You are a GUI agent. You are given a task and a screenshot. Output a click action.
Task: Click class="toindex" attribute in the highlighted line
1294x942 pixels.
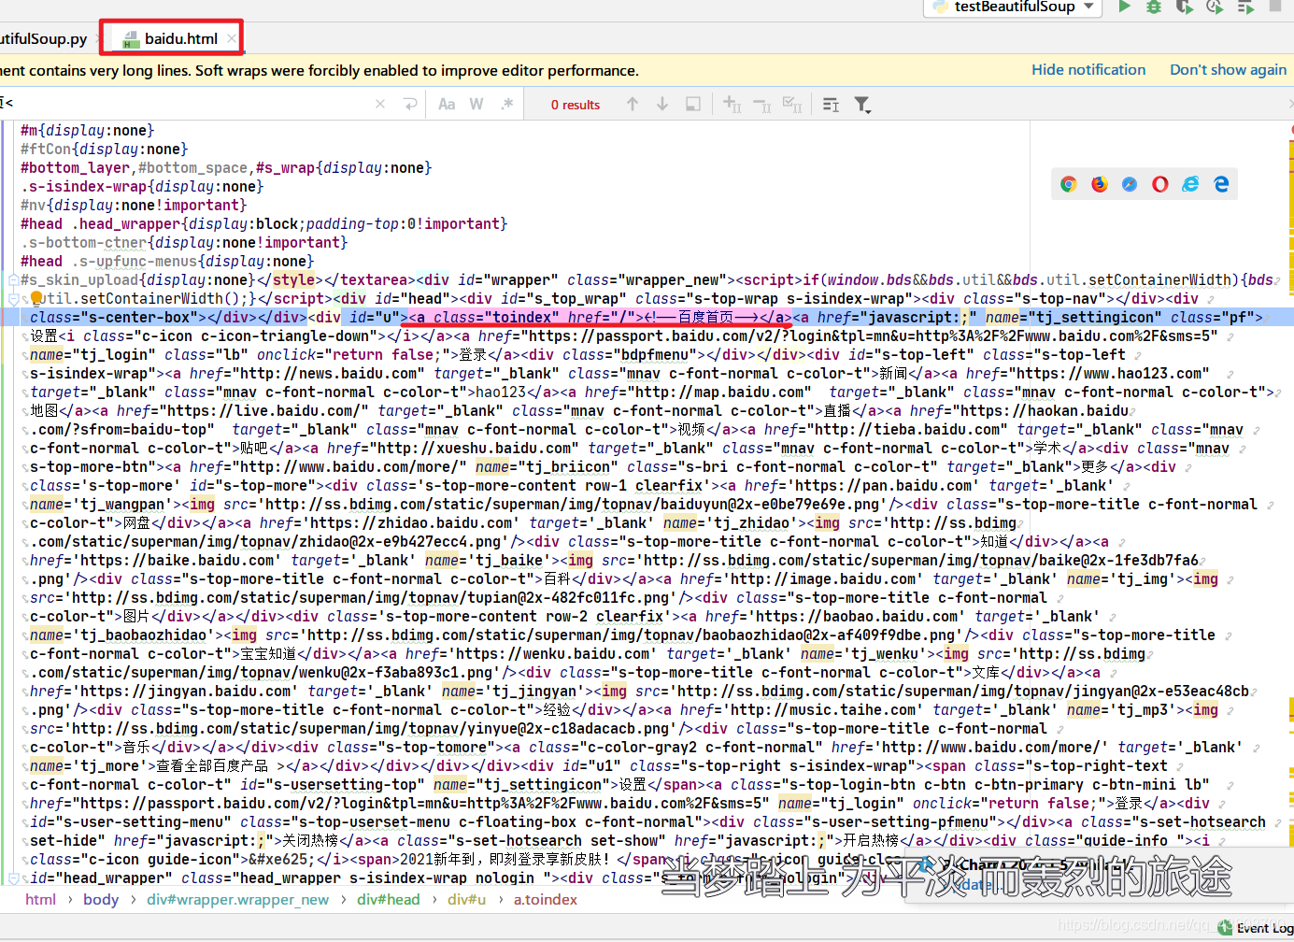tap(493, 317)
